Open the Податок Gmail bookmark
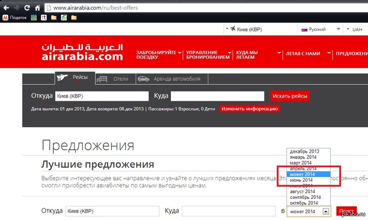368x220 pixels. click(15, 17)
